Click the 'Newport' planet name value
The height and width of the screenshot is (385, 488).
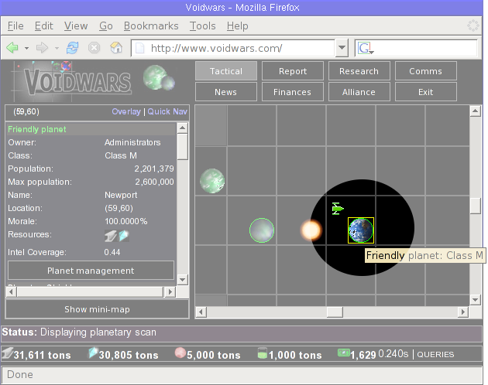click(121, 195)
